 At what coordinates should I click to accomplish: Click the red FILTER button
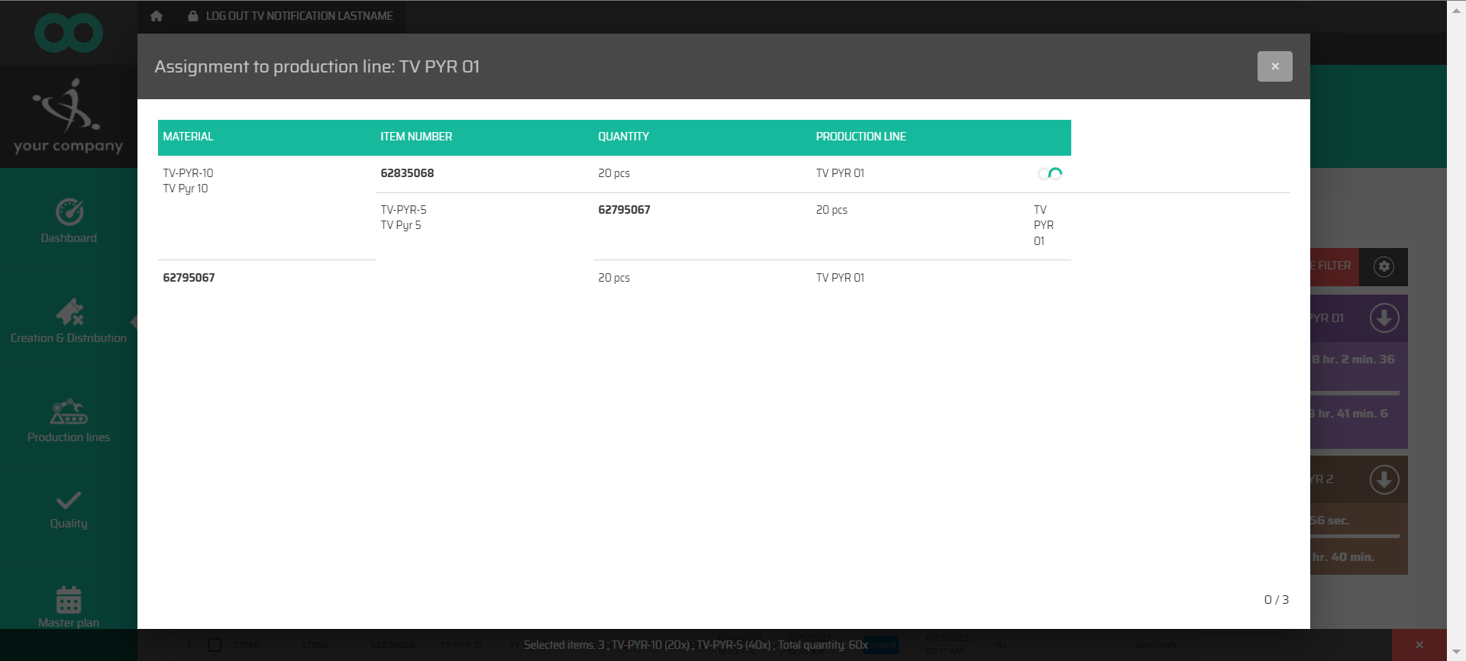[x=1334, y=266]
